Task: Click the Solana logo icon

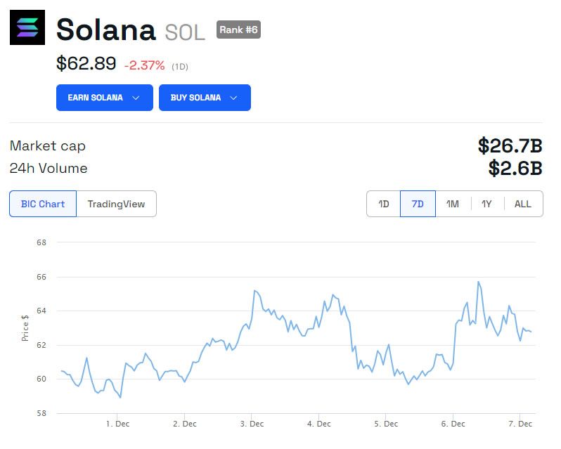Action: (x=27, y=27)
